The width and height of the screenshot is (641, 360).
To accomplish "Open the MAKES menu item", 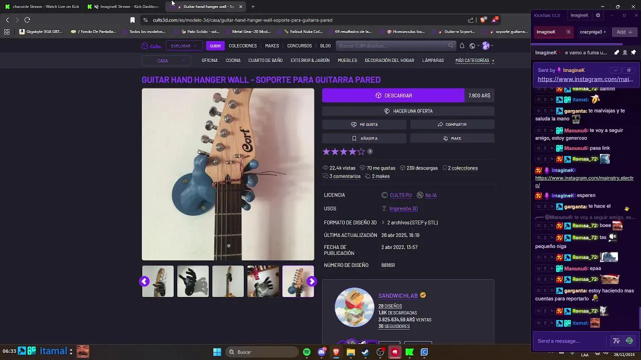I will point(272,46).
